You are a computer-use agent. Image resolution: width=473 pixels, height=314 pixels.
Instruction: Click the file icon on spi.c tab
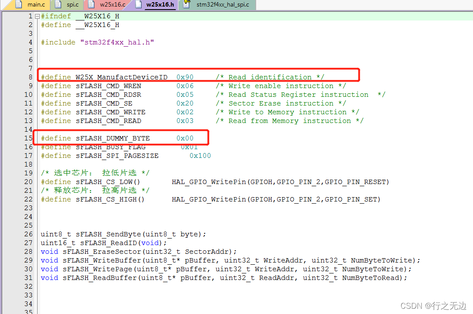click(x=58, y=4)
